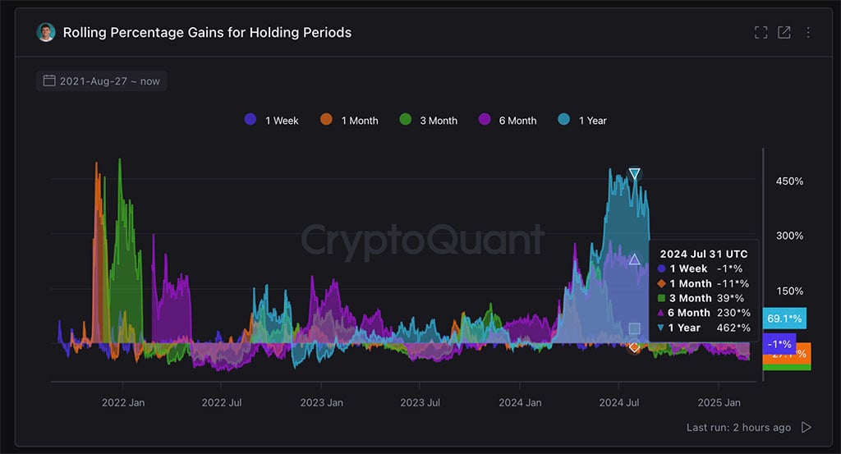This screenshot has height=454, width=841.
Task: Click the 1 Year inverted triangle peak marker
Action: tap(634, 173)
